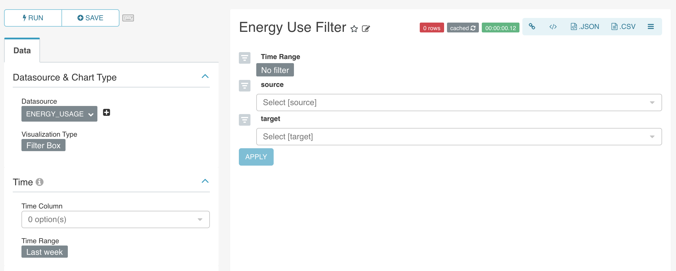Export chart data as .JSON
The width and height of the screenshot is (676, 271).
pyautogui.click(x=585, y=27)
